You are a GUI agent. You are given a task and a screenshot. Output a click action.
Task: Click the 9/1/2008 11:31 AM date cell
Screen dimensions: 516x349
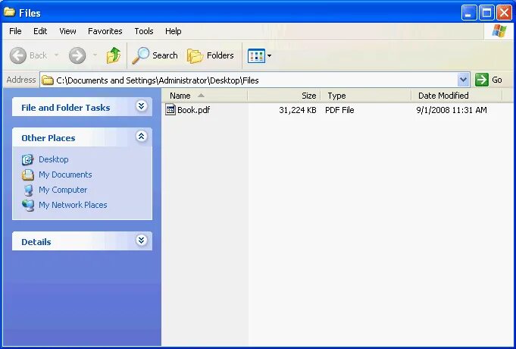click(x=452, y=110)
